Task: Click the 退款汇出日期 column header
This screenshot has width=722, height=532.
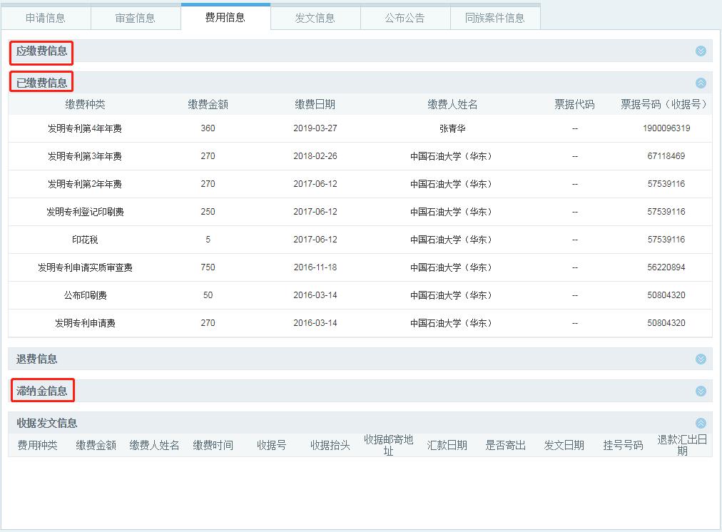Action: [x=682, y=445]
